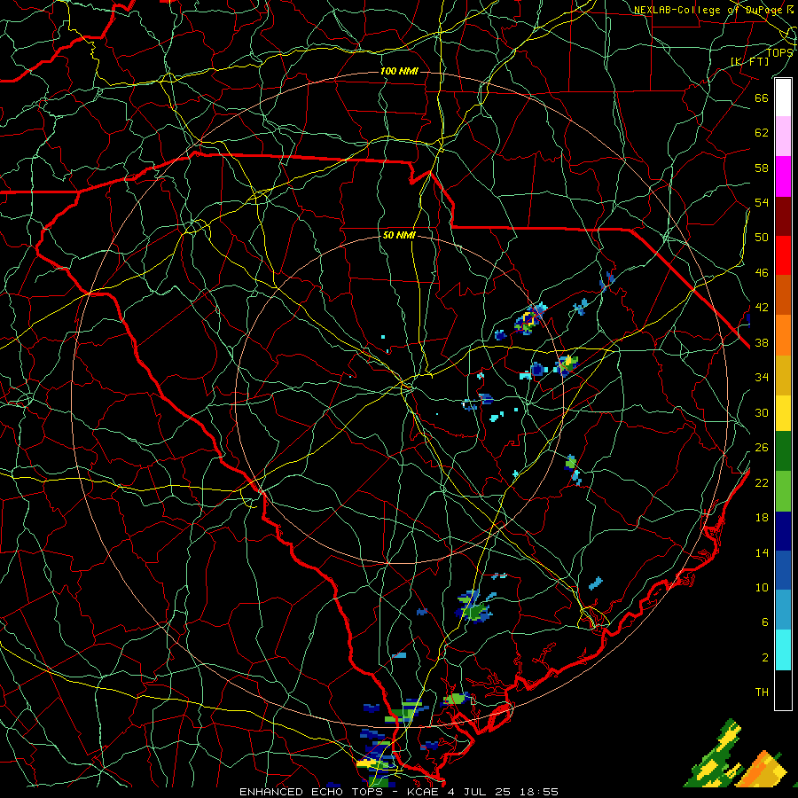
Task: Click the cyan legend swatch
Action: [783, 650]
